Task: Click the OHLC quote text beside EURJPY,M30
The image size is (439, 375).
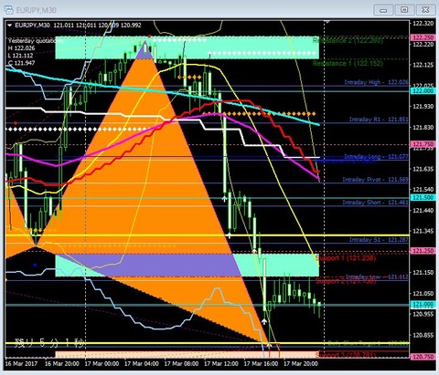Action: click(x=97, y=26)
